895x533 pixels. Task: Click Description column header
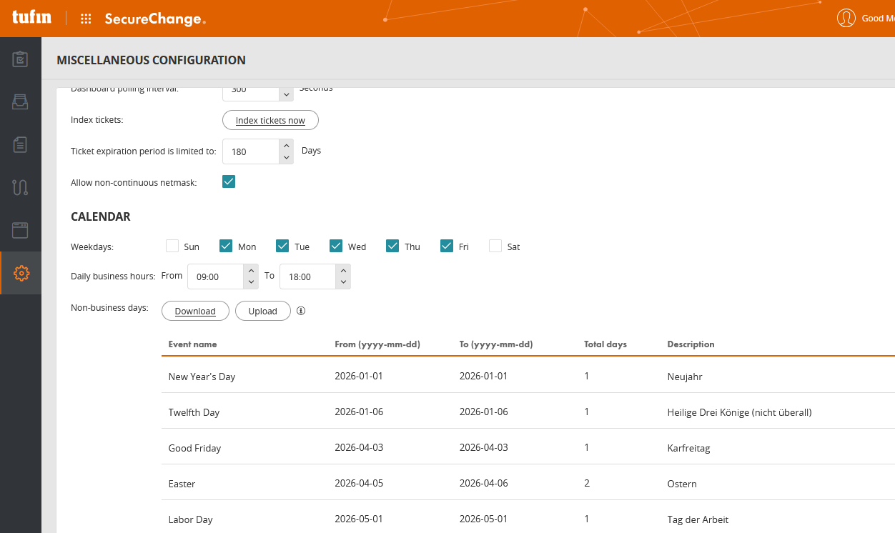coord(691,344)
